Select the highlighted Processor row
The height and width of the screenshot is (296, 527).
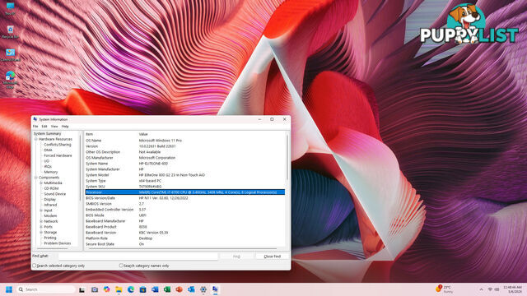pyautogui.click(x=184, y=192)
